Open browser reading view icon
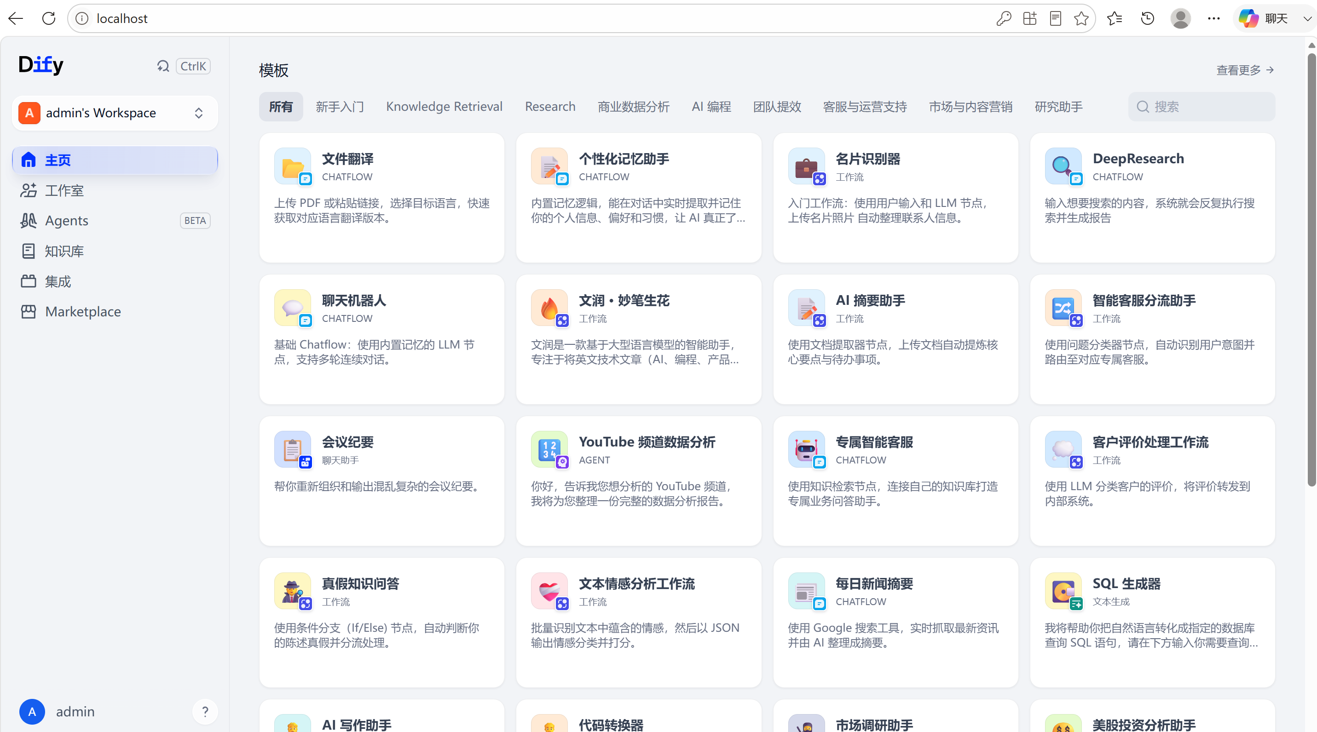 point(1055,18)
